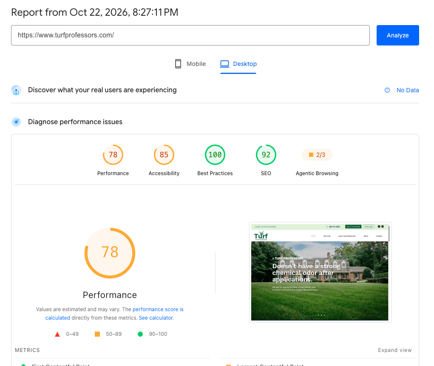Click the mobile phone icon

(x=178, y=64)
